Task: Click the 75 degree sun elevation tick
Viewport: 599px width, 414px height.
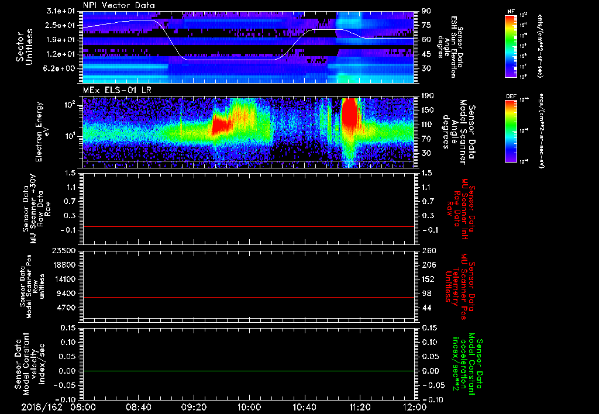Action: (x=426, y=25)
